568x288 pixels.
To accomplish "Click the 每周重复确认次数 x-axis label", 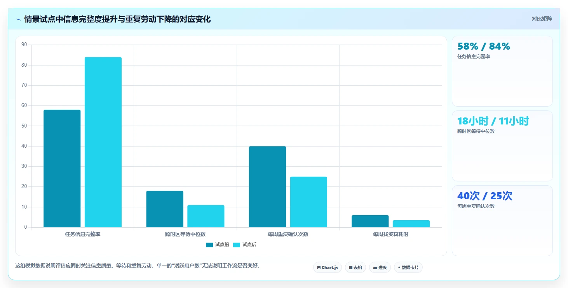I will pos(288,234).
